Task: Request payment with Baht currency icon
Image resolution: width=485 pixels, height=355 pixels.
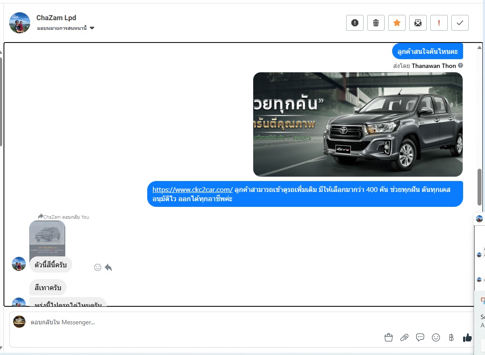Action: [451, 337]
